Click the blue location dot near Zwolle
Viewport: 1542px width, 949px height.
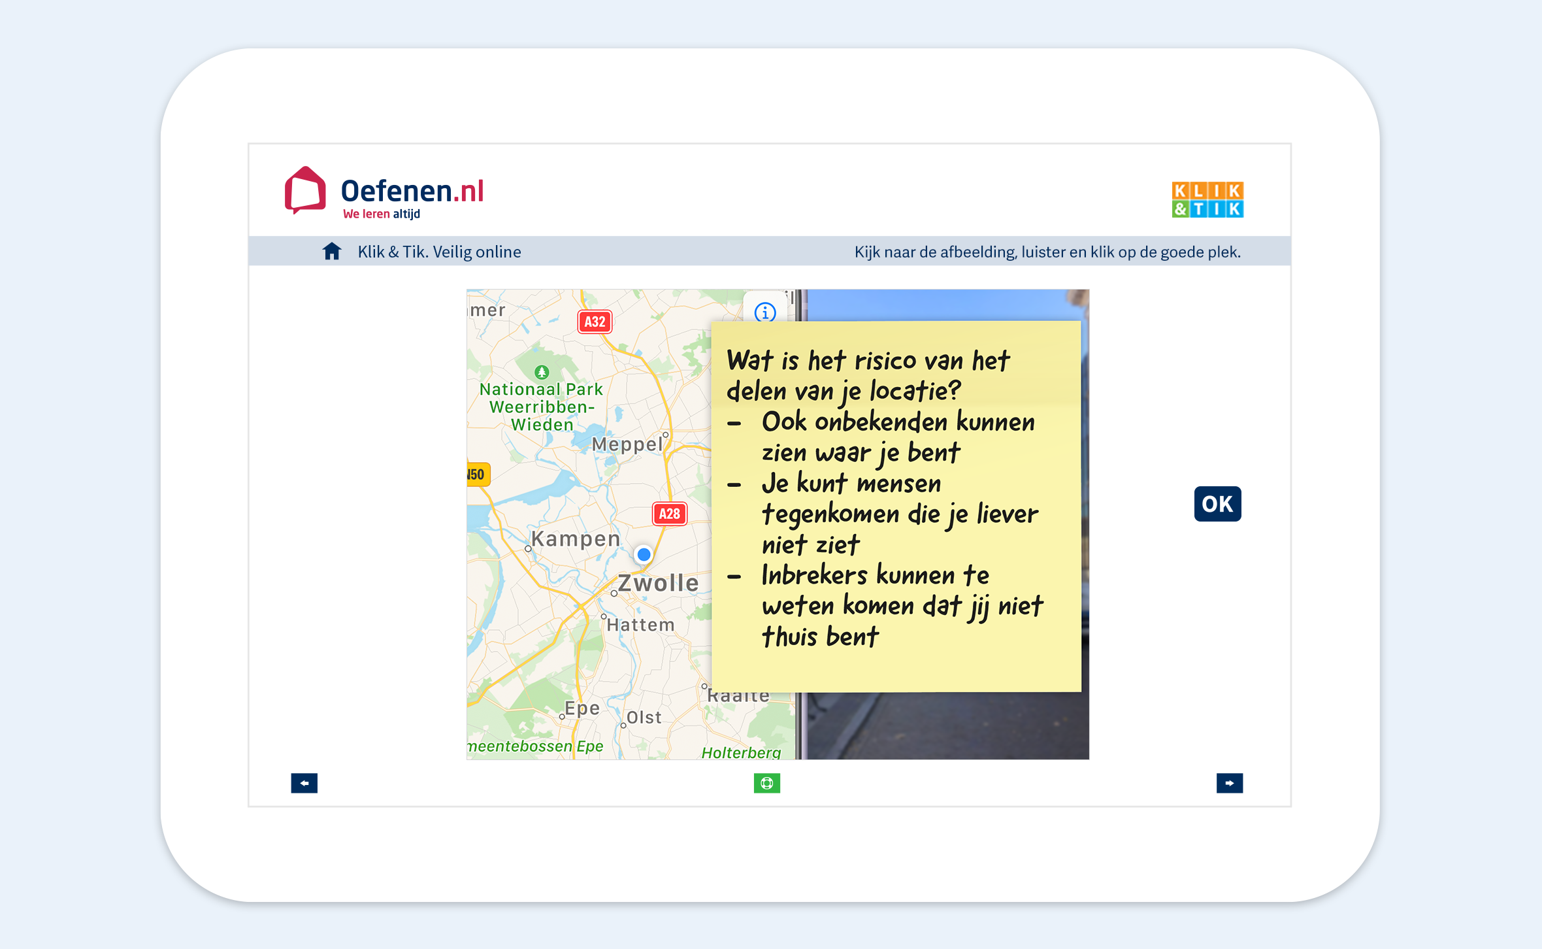click(644, 554)
